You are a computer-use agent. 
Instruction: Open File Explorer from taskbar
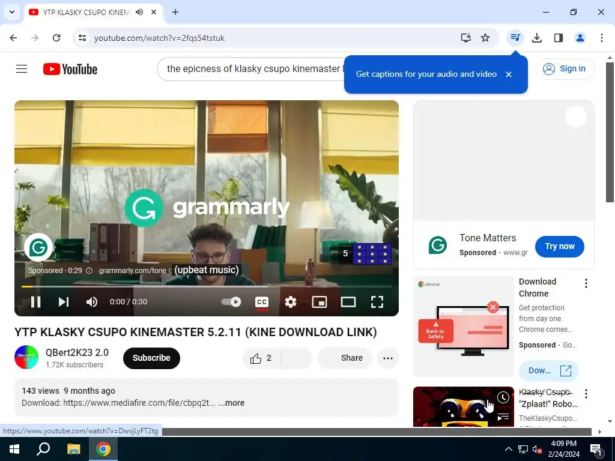(x=73, y=449)
